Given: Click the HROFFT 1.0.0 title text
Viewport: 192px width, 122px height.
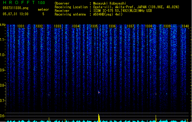Looking at the screenshot, I should pos(24,2).
